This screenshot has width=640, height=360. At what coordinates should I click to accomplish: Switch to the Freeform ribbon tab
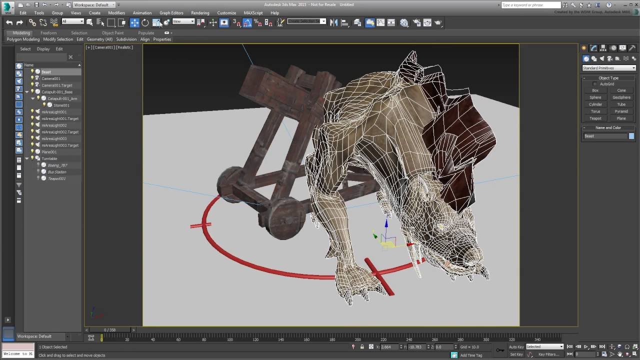click(x=48, y=33)
